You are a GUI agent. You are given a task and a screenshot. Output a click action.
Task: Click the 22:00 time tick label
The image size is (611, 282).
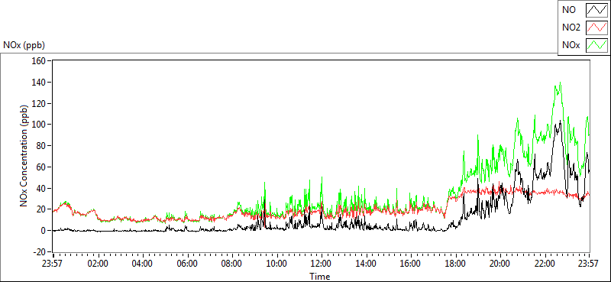pyautogui.click(x=545, y=263)
